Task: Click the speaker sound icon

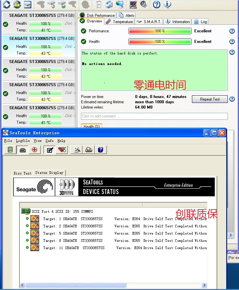Action: coord(144,5)
